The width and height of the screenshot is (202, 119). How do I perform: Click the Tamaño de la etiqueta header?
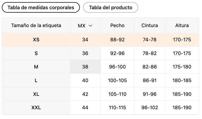36,26
